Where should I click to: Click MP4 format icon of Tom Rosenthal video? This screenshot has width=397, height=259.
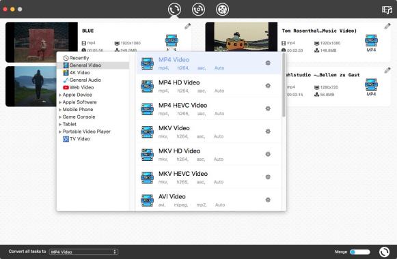click(371, 43)
